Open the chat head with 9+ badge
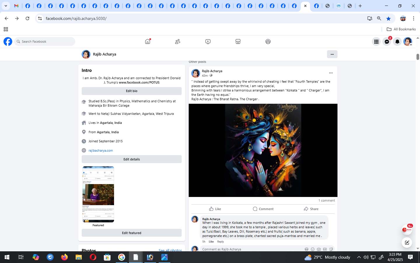This screenshot has width=420, height=263. coord(407,230)
